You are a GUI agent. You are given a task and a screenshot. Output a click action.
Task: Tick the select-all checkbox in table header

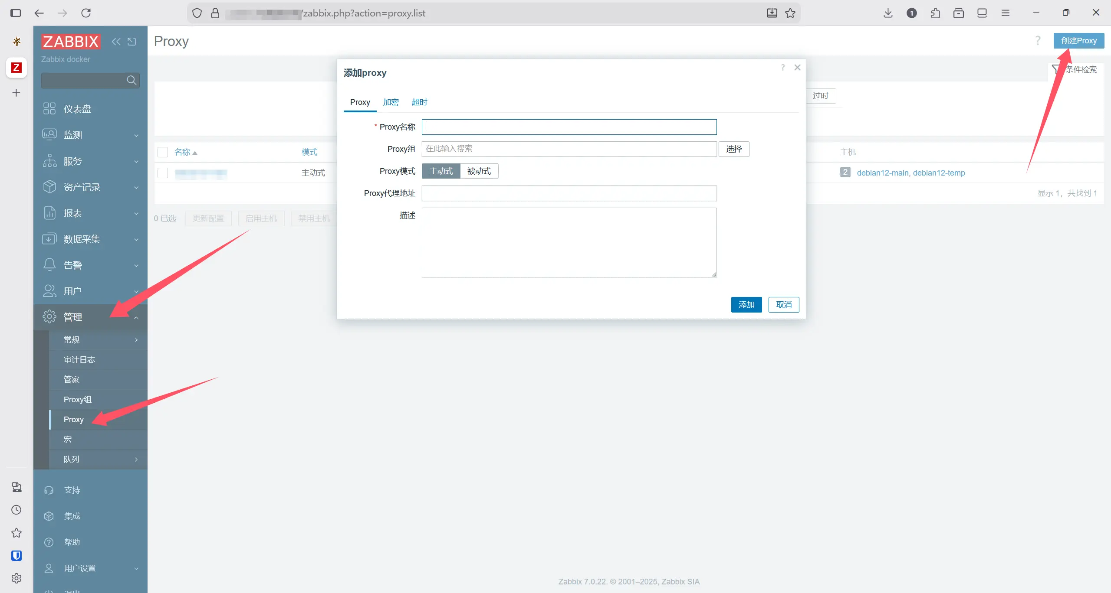(x=163, y=152)
